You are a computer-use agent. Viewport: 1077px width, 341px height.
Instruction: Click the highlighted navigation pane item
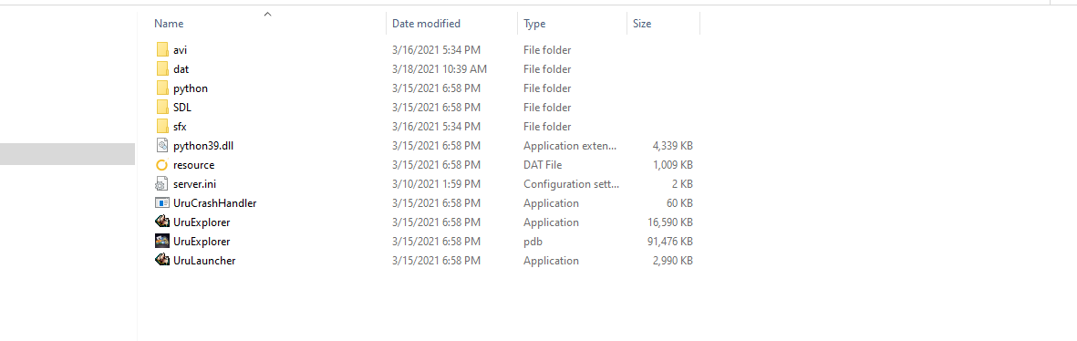click(67, 154)
